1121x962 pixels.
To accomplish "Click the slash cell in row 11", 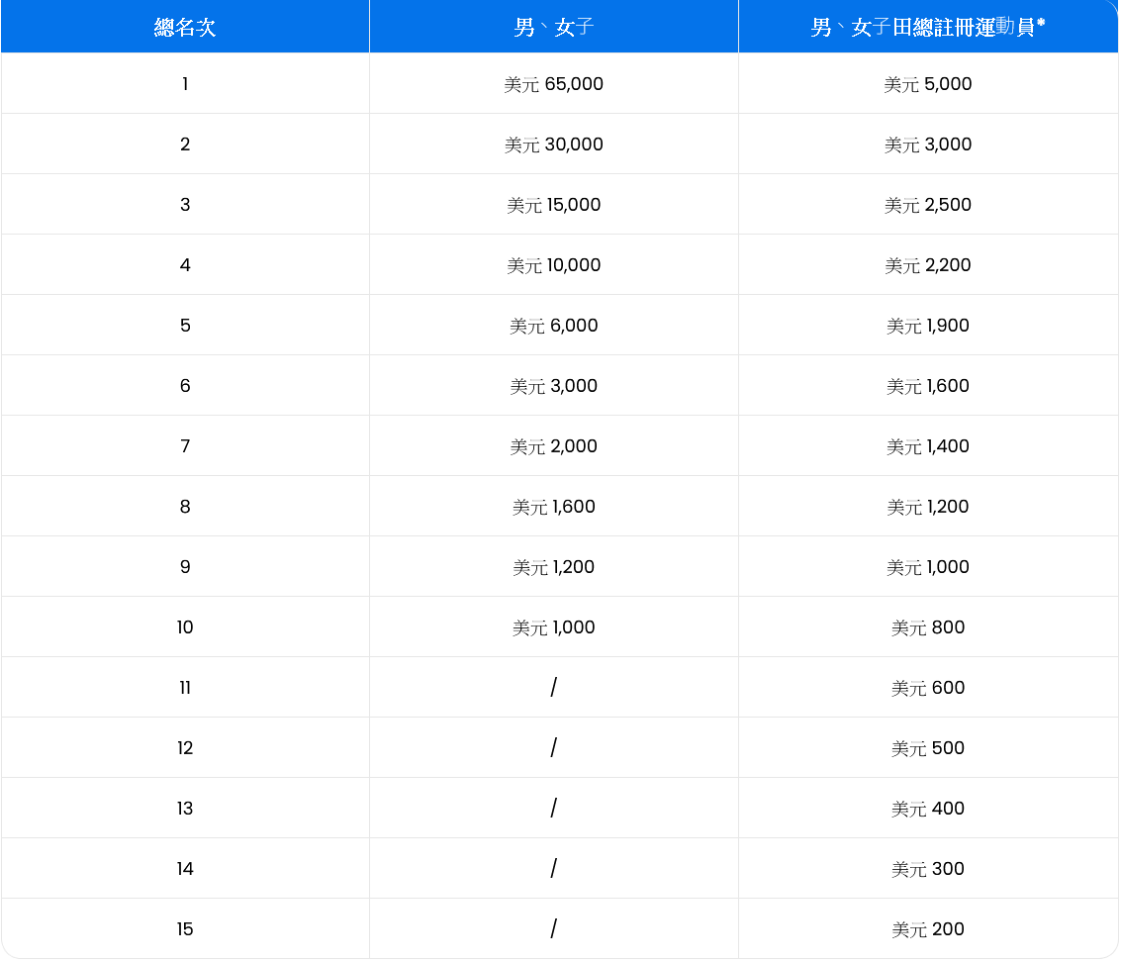I will (553, 687).
